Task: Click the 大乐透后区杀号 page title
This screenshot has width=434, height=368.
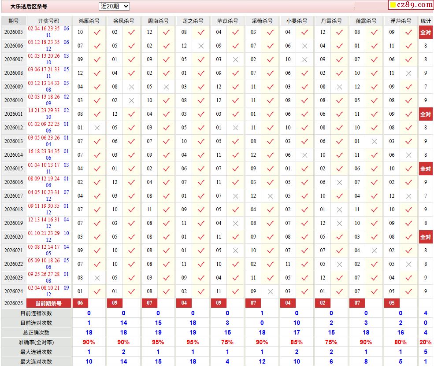Action: coord(29,7)
